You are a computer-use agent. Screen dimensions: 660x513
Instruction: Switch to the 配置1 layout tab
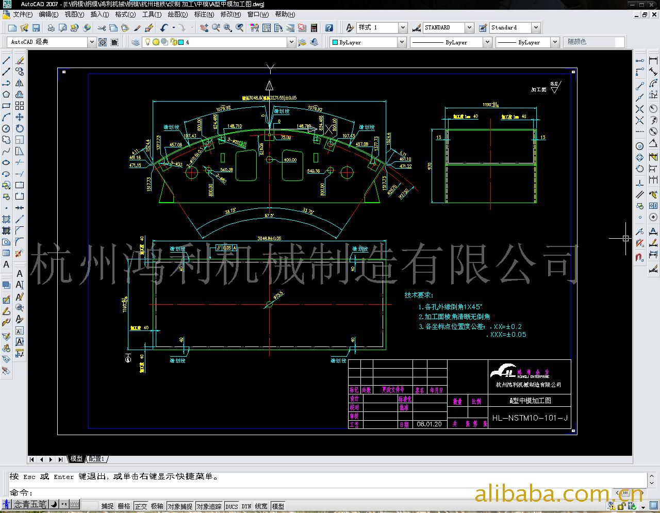pyautogui.click(x=97, y=459)
